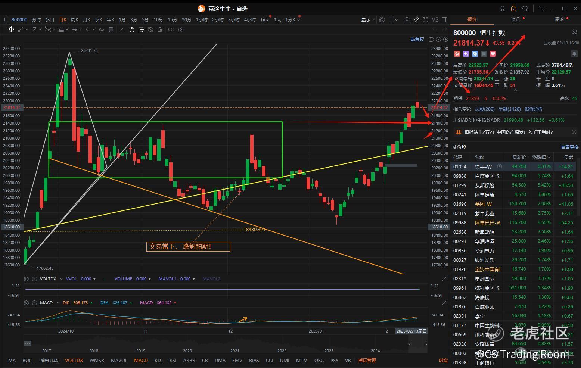Screen dimensions: 581x368
Task: Enable the RSI indicator
Action: click(x=173, y=361)
